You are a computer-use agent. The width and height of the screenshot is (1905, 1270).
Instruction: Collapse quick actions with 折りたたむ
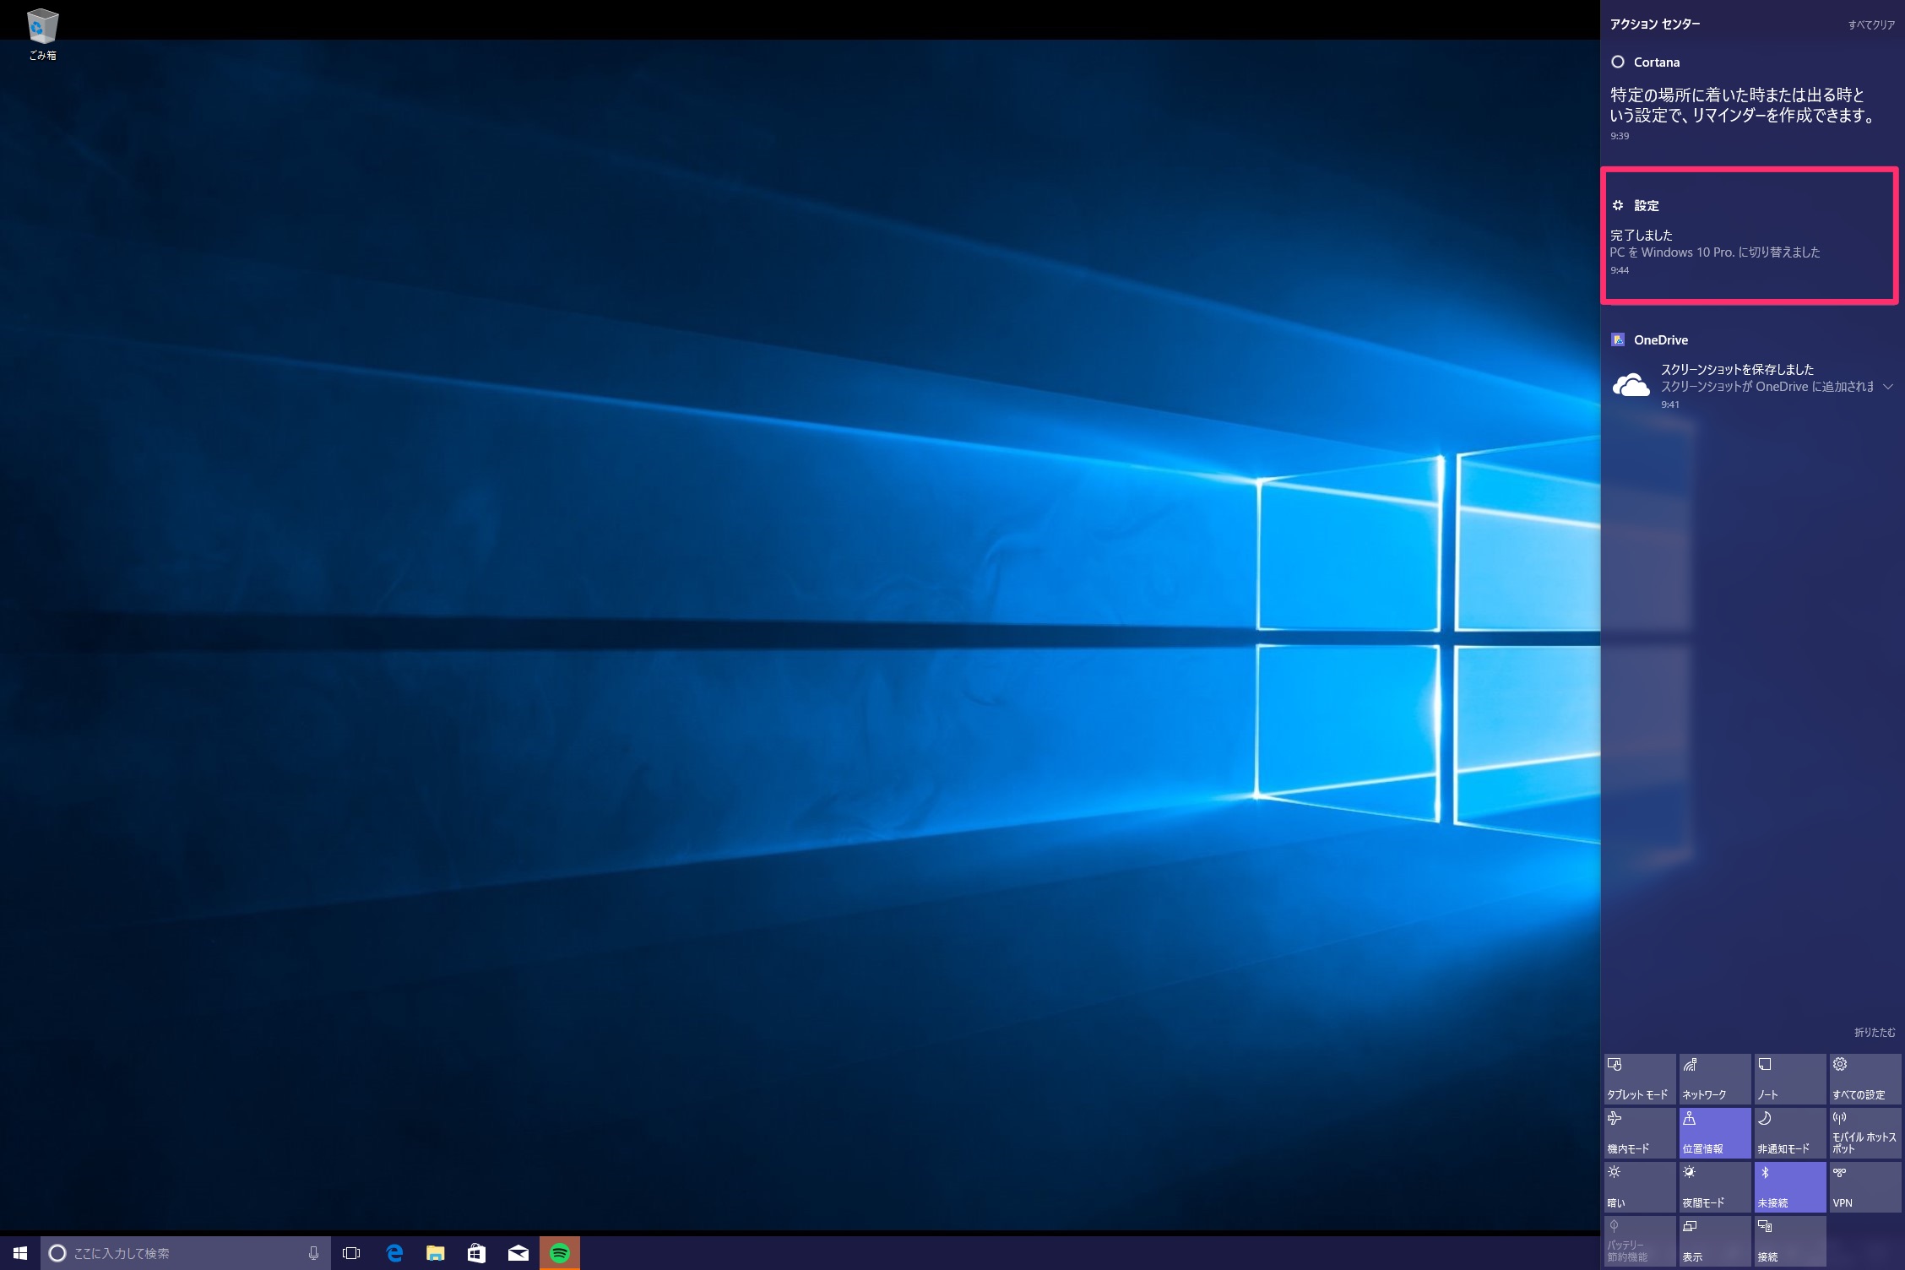click(1875, 1032)
